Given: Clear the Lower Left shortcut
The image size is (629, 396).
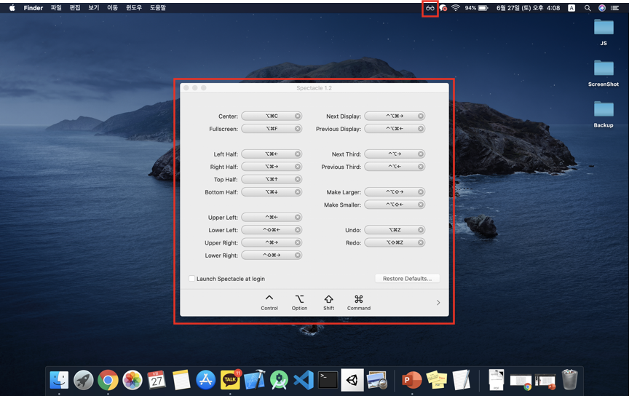Looking at the screenshot, I should coord(298,230).
